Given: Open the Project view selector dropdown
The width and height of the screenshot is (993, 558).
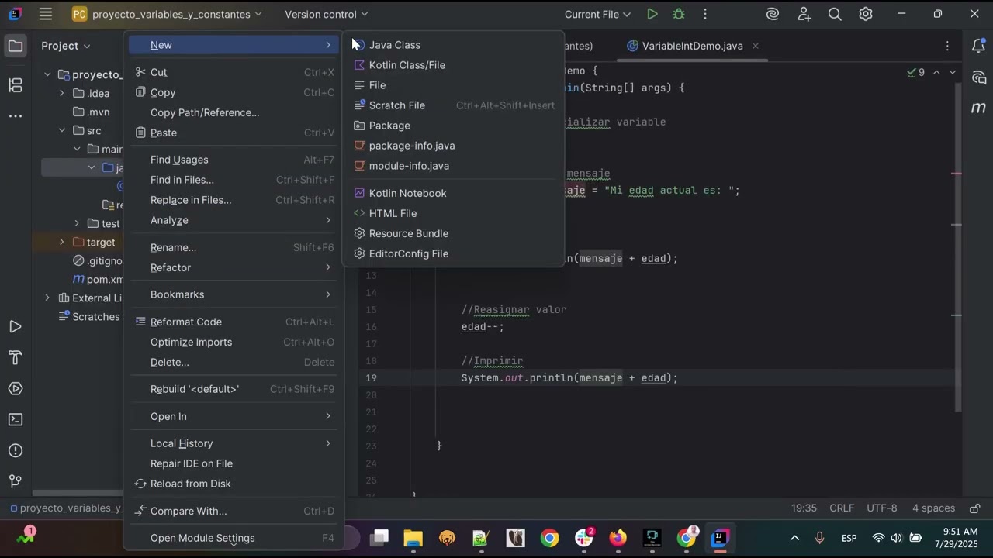Looking at the screenshot, I should coord(66,46).
